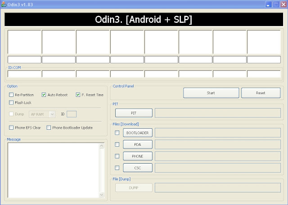Click Message scrollbar down arrow
Screen dimensions: 288x205
point(102,195)
